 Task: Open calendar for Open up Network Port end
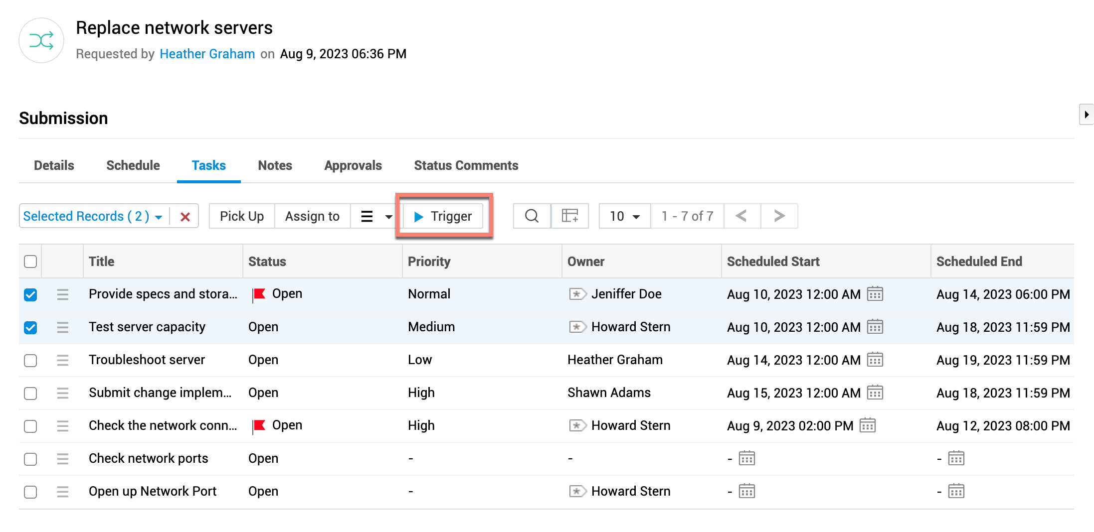pos(956,491)
